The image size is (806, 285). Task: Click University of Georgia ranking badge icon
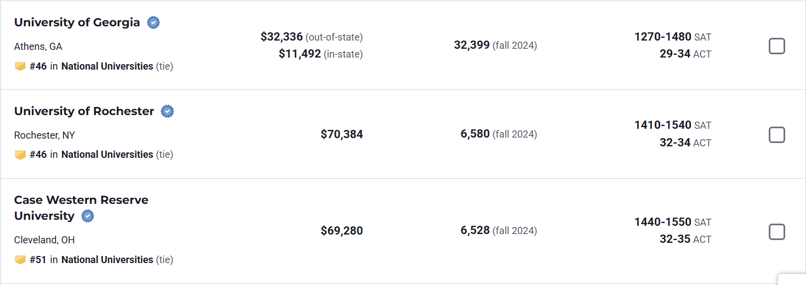[x=20, y=66]
